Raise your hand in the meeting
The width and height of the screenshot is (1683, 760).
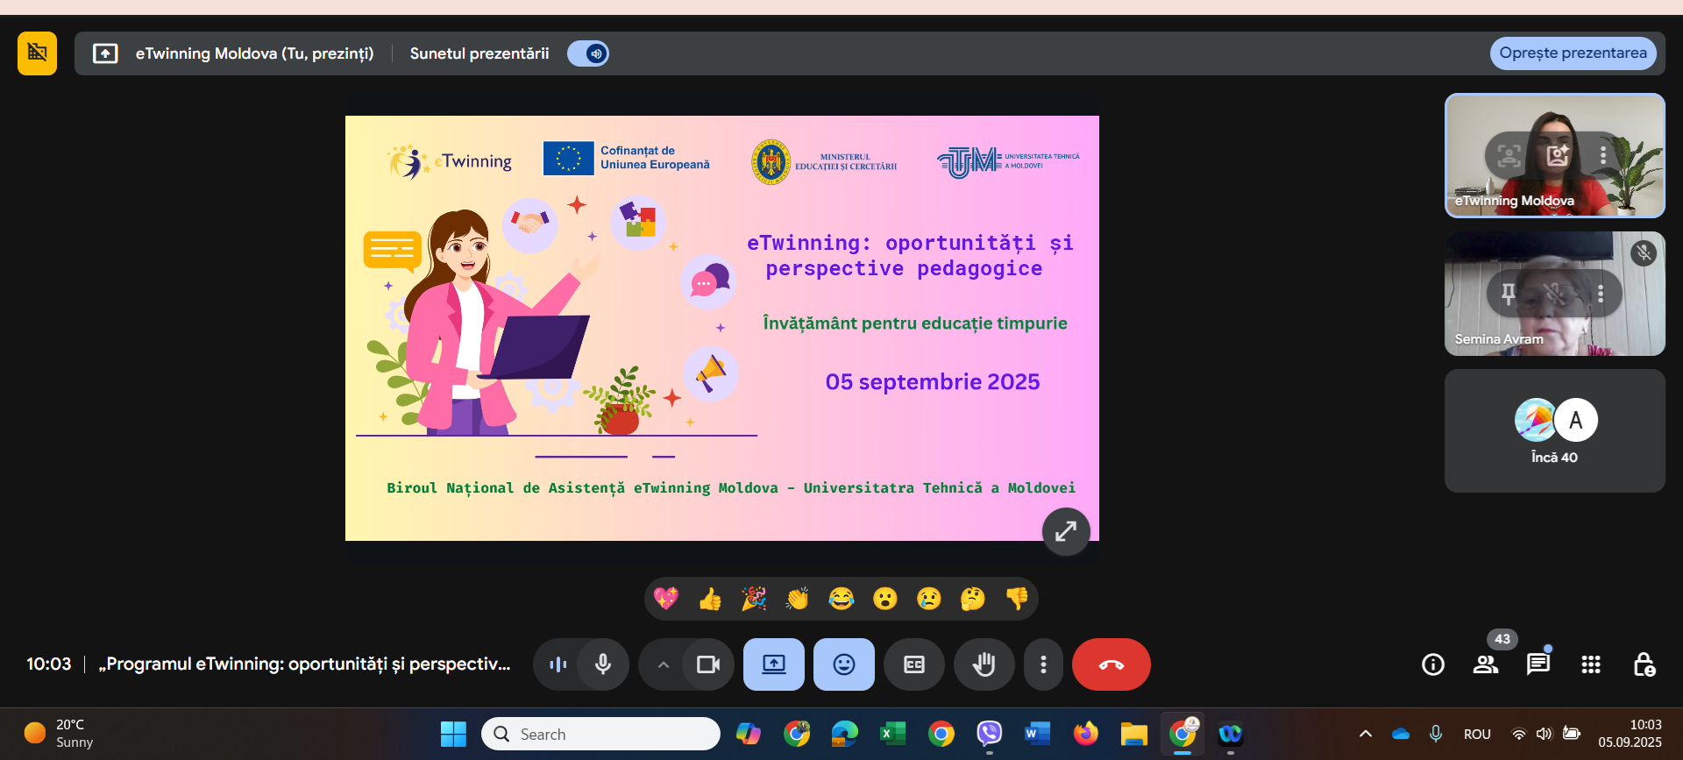pos(984,664)
